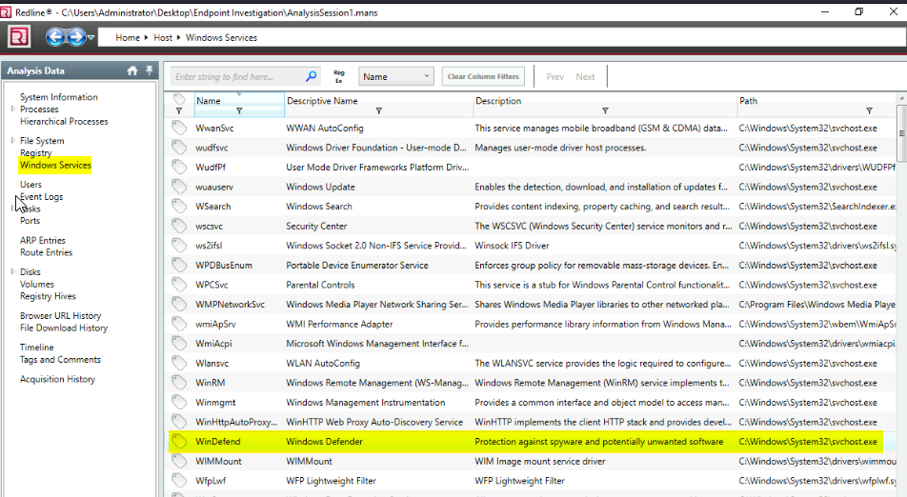Focus the find string search field
The image size is (907, 497).
(237, 76)
